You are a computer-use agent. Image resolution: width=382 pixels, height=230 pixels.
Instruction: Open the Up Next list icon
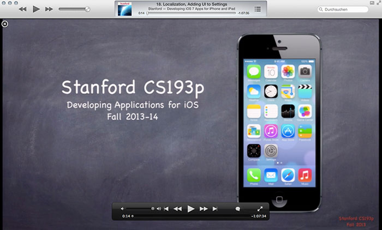[258, 9]
